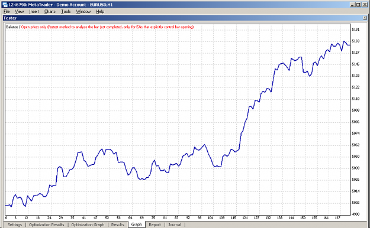Screen dimensions: 370x228
Task: Click the red 'Open prices only' description text
Action: 108,27
